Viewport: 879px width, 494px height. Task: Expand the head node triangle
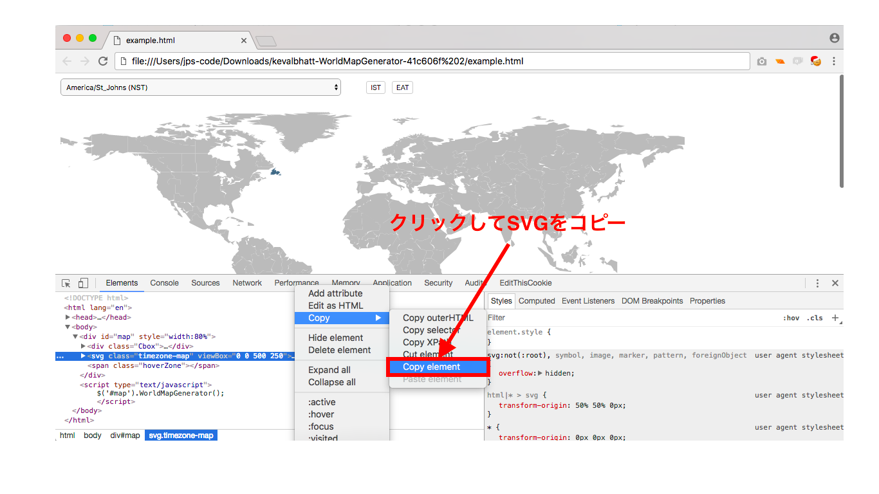(x=68, y=317)
